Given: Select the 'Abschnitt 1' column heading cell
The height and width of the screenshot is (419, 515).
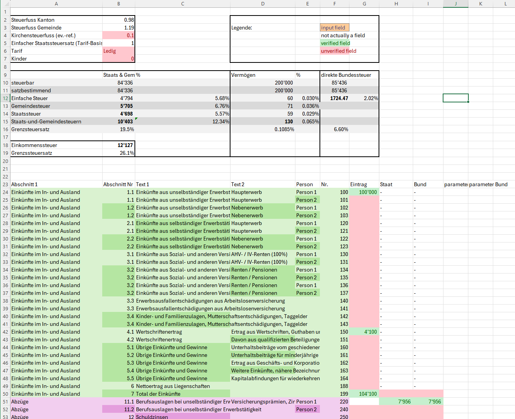Looking at the screenshot, I should pyautogui.click(x=56, y=184).
